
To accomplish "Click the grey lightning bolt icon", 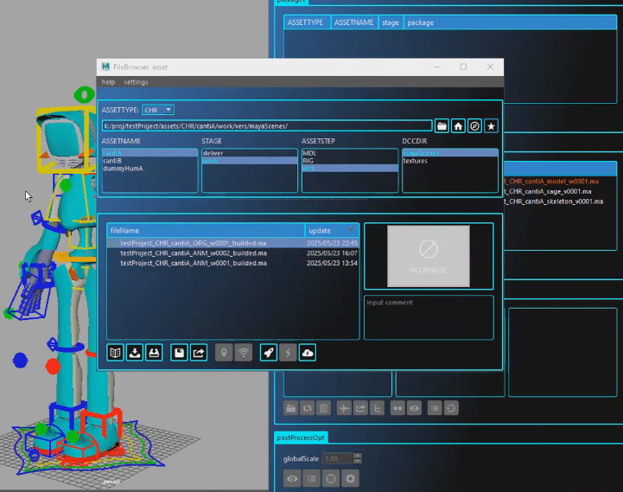I will coord(288,353).
